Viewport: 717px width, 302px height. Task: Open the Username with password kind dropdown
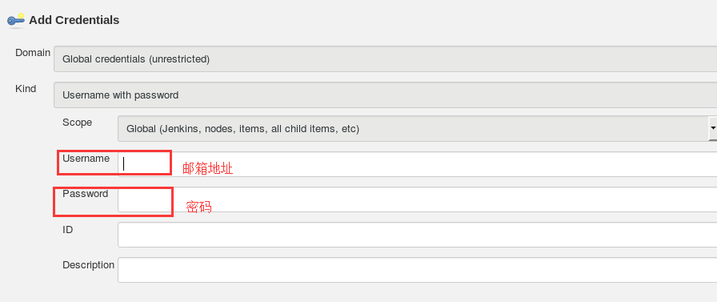tap(385, 95)
